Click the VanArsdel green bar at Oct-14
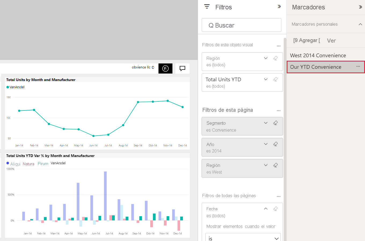Screen dimensions: 365x241 pyautogui.click(x=154, y=217)
